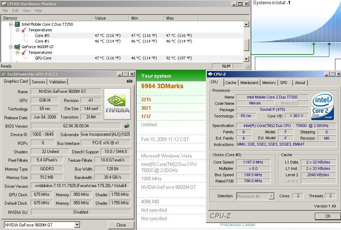
Task: Switch to the Cache tab in CPU-Z
Action: pyautogui.click(x=231, y=83)
